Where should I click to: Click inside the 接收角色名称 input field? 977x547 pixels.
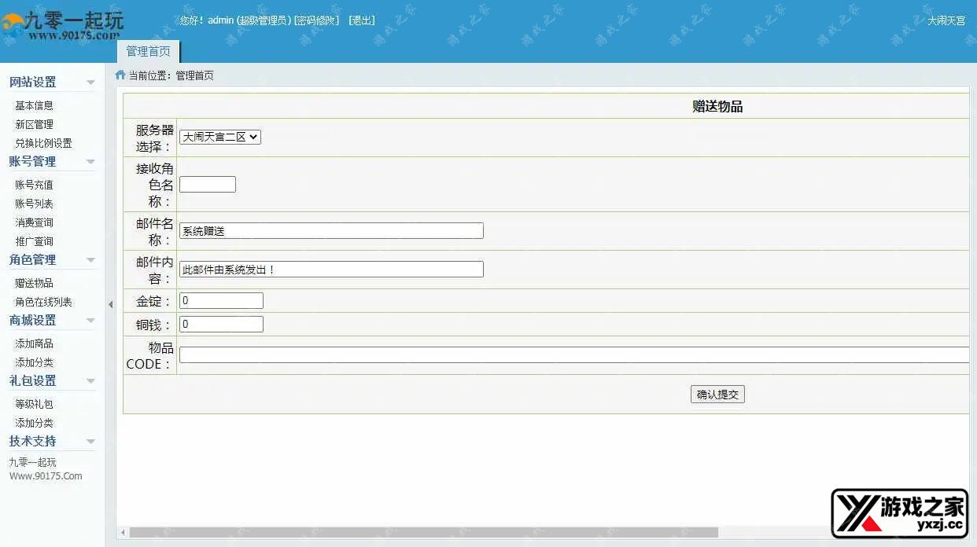point(207,183)
